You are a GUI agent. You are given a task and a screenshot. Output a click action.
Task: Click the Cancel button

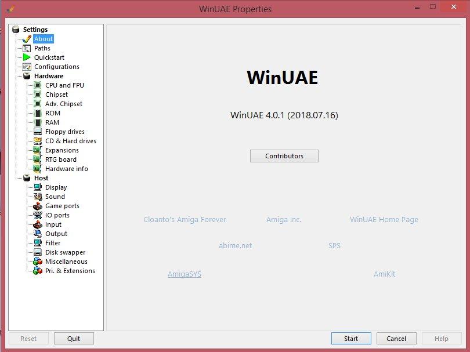click(x=396, y=339)
